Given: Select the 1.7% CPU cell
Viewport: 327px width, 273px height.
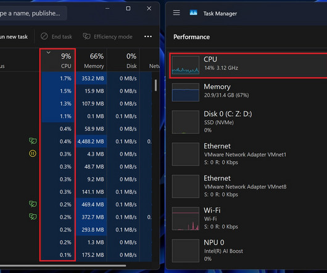Looking at the screenshot, I should 57,78.
